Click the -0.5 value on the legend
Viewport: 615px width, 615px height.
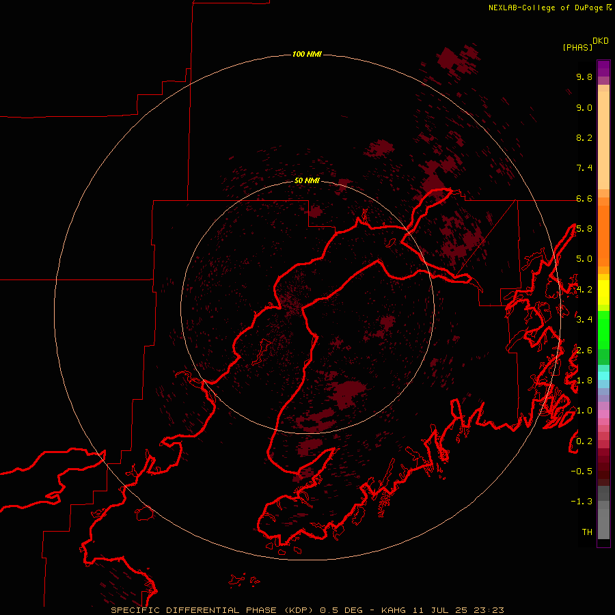pyautogui.click(x=582, y=471)
